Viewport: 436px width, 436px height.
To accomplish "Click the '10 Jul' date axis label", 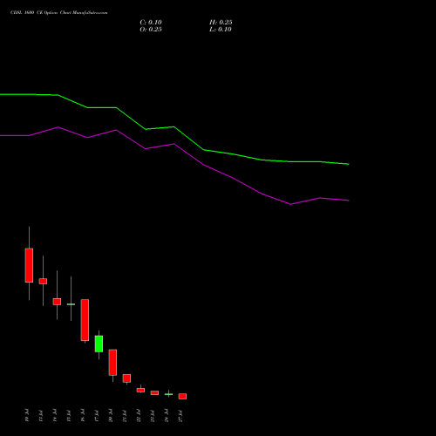I will 27,415.
